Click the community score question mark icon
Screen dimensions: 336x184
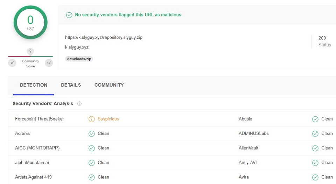click(x=30, y=51)
